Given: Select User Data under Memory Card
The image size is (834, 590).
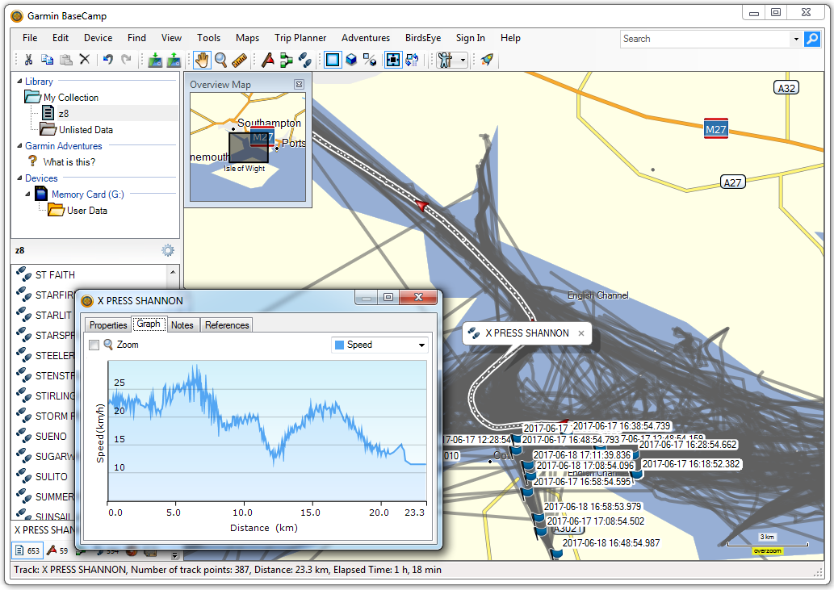Looking at the screenshot, I should [86, 211].
